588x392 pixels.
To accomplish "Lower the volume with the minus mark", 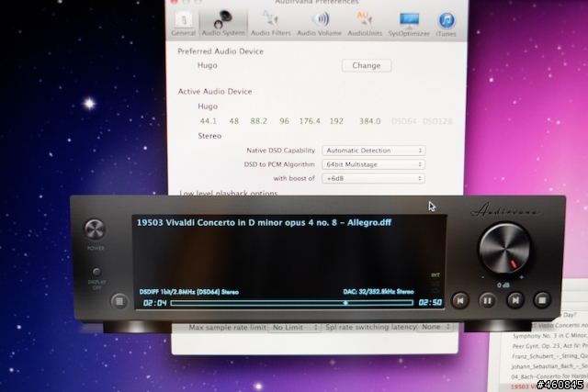I will pos(483,277).
